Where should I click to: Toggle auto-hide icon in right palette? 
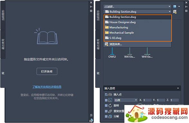186,7
